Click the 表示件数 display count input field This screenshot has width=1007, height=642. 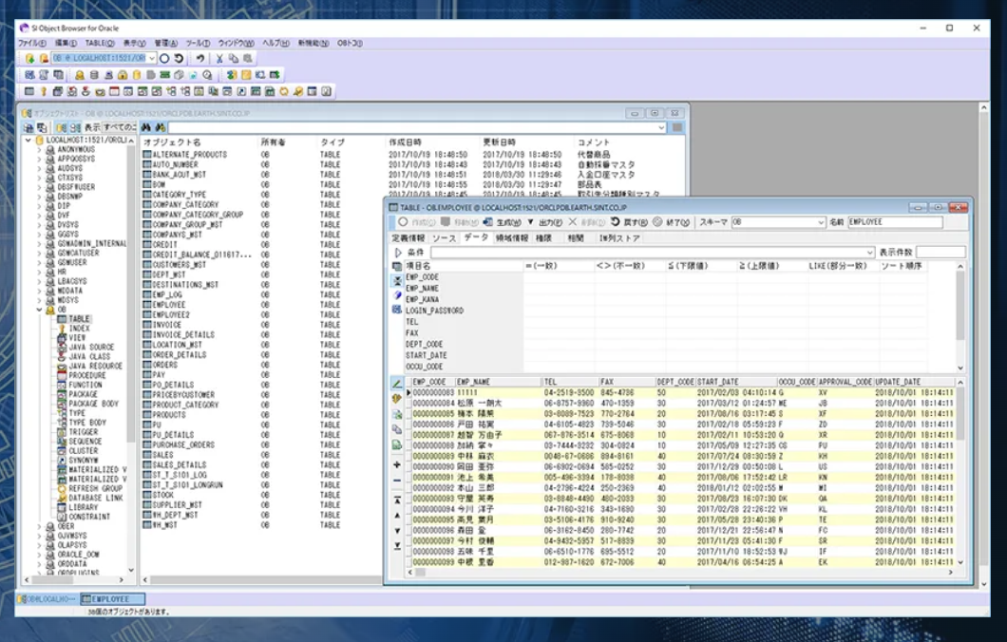[x=940, y=253]
